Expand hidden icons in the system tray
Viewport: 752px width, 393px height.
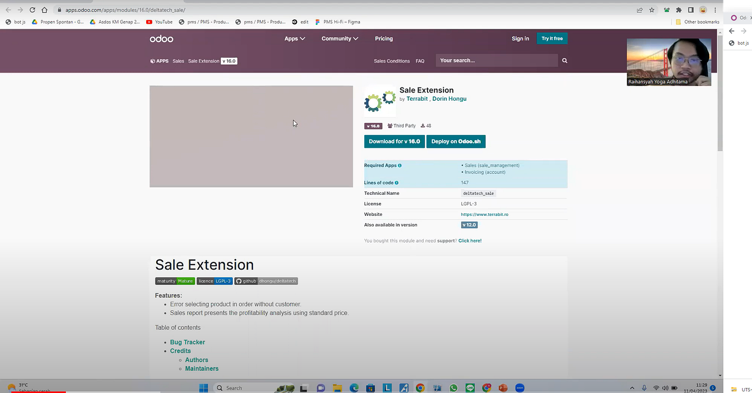tap(632, 387)
